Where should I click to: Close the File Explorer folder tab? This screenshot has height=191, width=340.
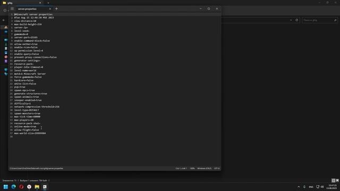point(40,3)
